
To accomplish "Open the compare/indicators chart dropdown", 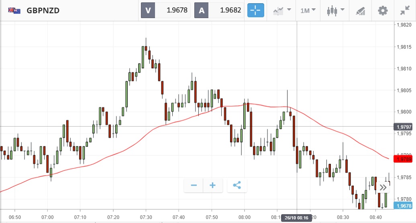I will (281, 10).
